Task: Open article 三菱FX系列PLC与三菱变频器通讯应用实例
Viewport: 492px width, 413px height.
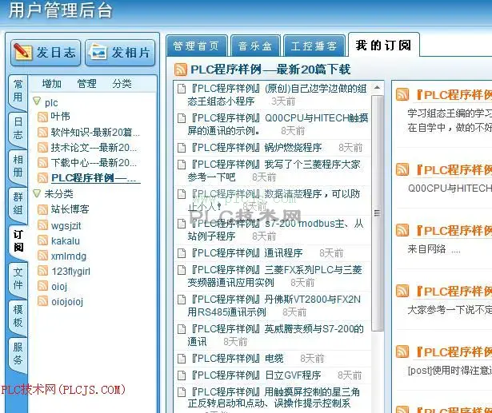Action: tap(274, 276)
